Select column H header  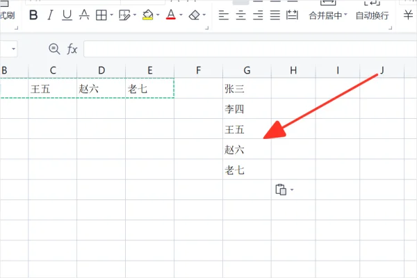(293, 70)
